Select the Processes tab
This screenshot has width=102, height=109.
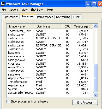point(28,16)
